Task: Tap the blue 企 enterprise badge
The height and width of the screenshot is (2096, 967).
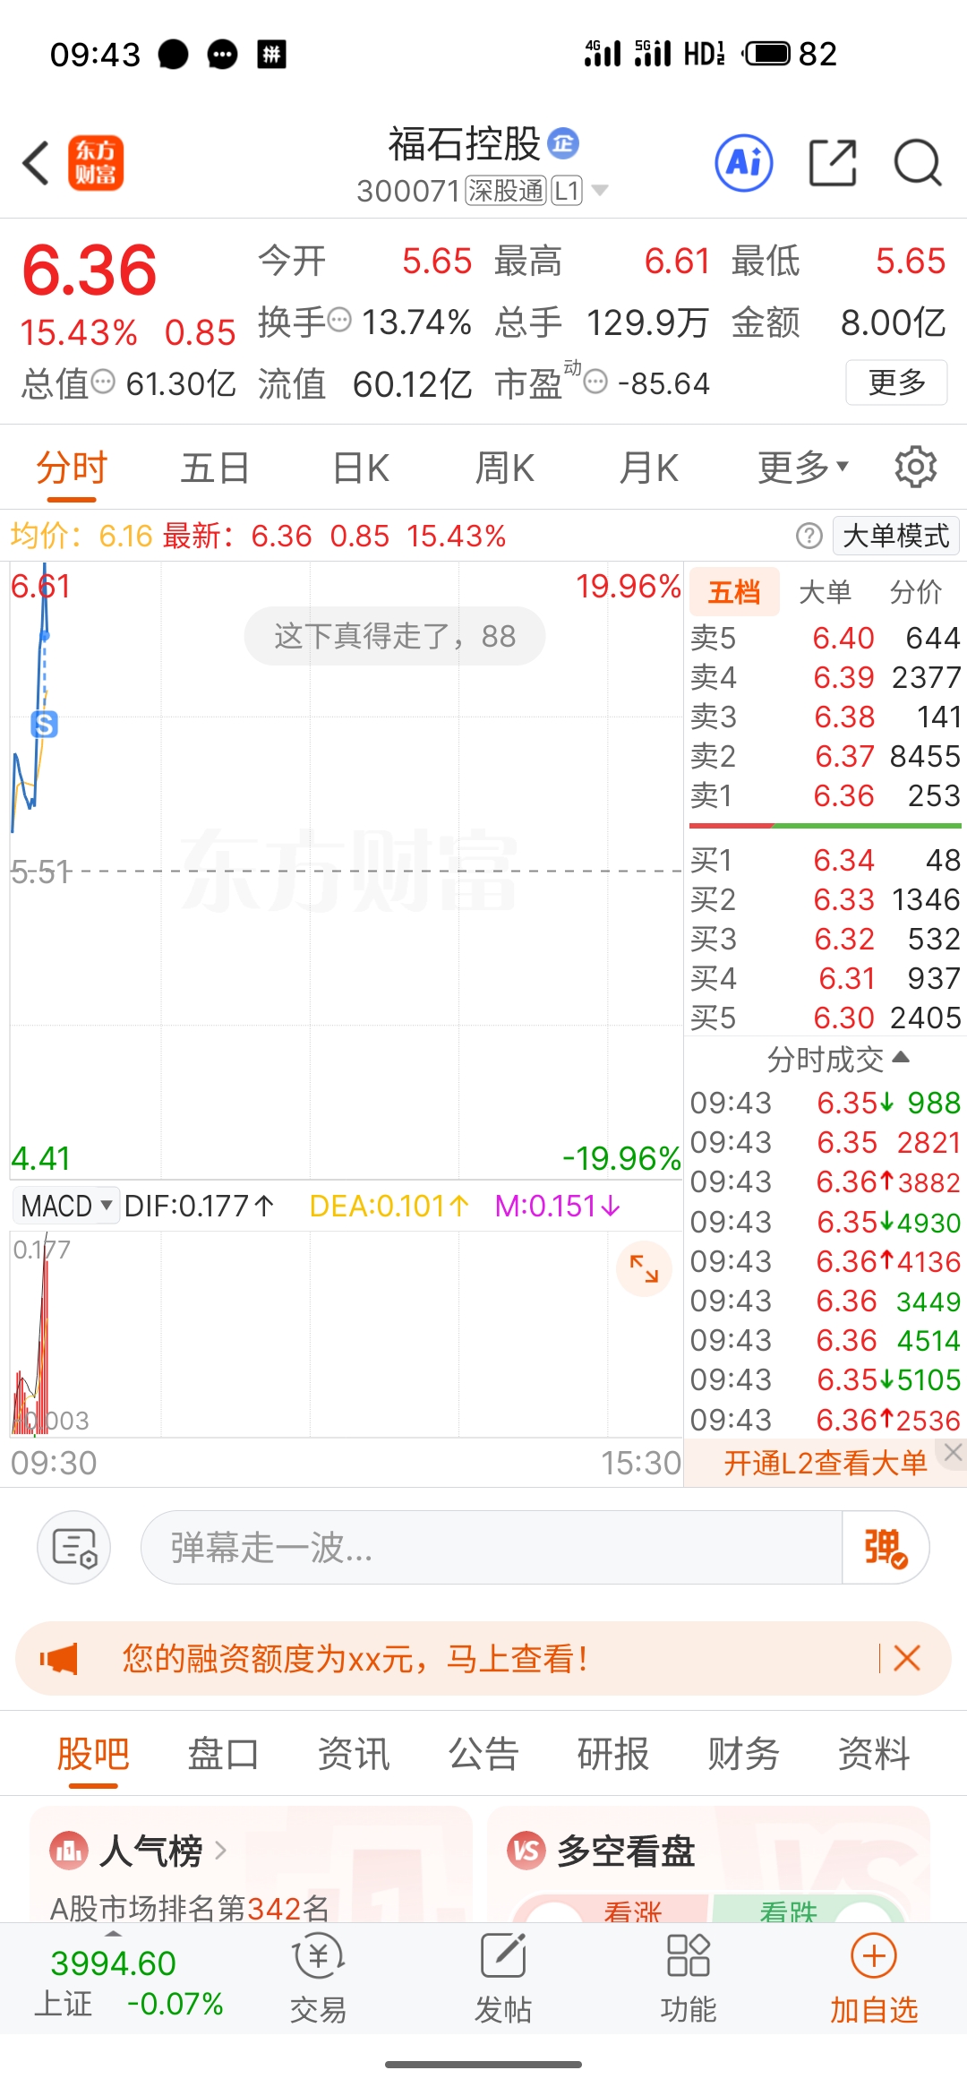Action: [x=563, y=143]
